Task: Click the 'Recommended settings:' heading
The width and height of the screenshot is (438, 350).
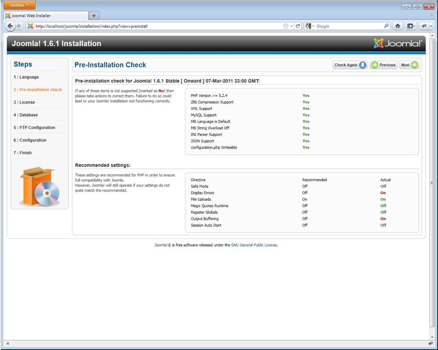Action: pyautogui.click(x=103, y=165)
